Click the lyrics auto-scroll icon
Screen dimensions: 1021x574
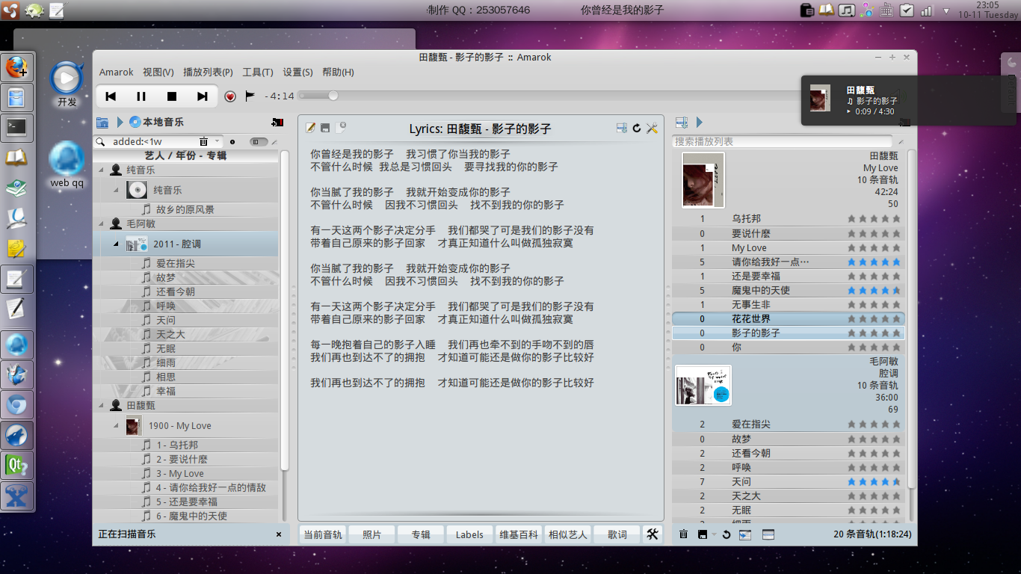point(622,128)
